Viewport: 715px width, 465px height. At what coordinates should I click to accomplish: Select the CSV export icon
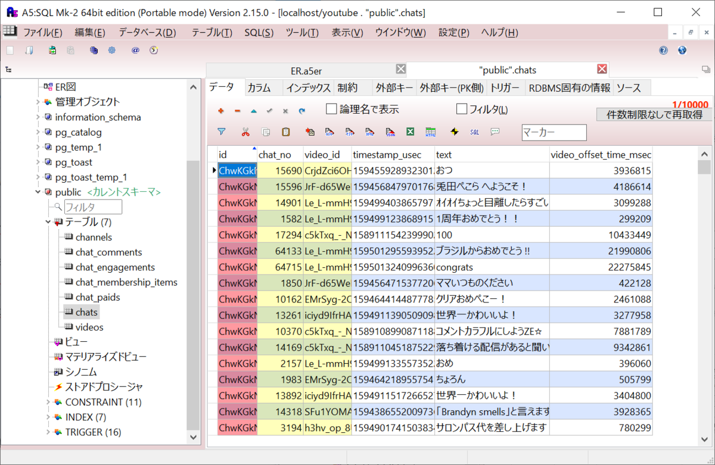pyautogui.click(x=328, y=132)
